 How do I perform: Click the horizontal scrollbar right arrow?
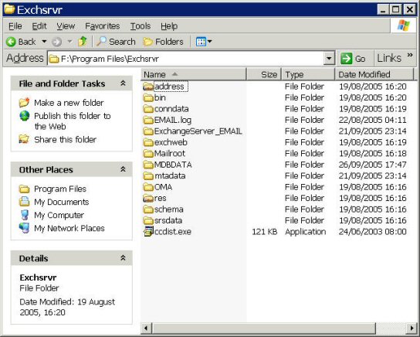[x=412, y=328]
